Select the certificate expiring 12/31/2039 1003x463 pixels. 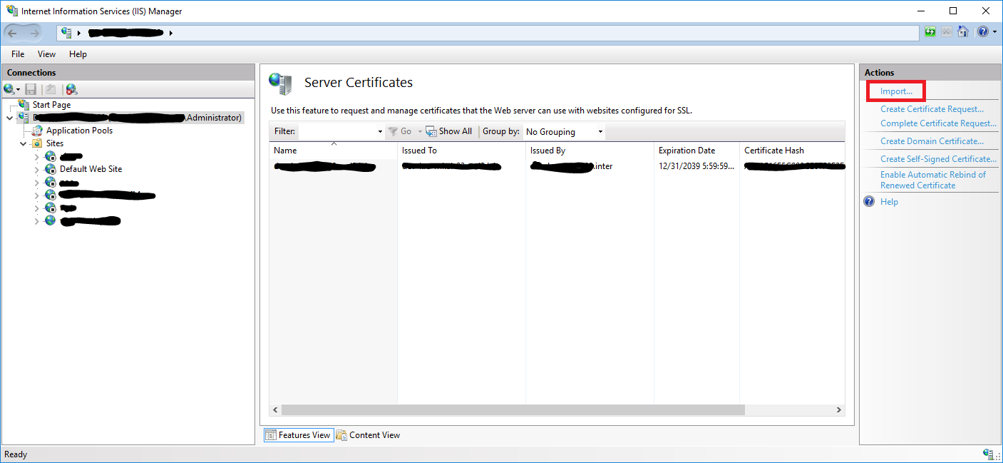click(557, 166)
